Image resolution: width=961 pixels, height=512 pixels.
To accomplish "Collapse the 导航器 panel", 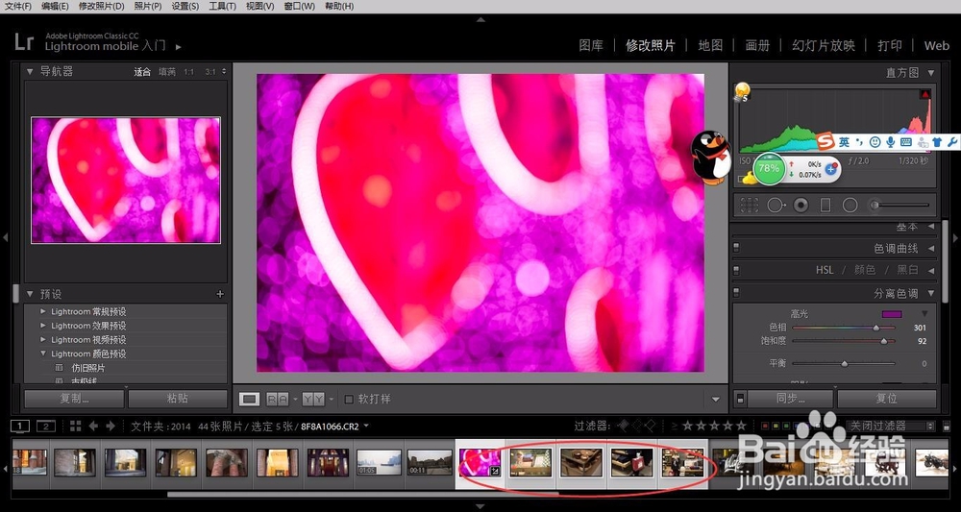I will point(30,72).
